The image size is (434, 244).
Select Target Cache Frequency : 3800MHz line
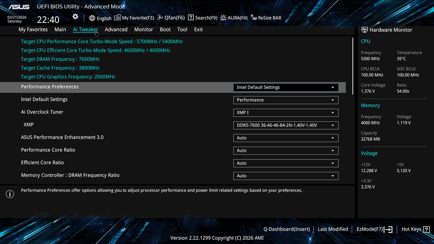pos(60,68)
